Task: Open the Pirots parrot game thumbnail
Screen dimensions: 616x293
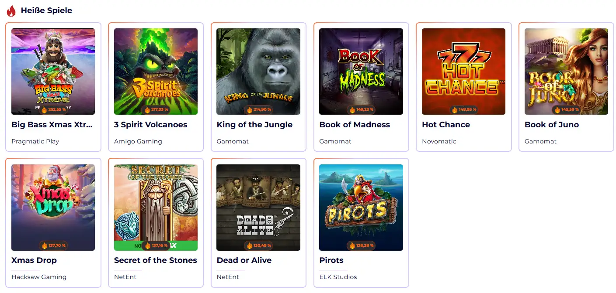Action: 361,208
